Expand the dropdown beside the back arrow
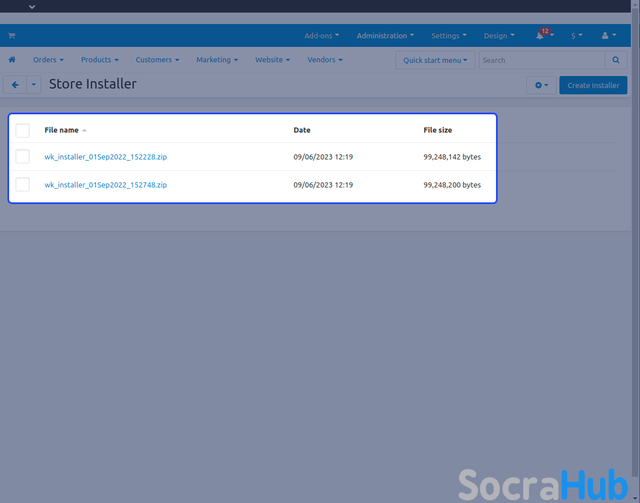This screenshot has height=503, width=640. pyautogui.click(x=34, y=85)
